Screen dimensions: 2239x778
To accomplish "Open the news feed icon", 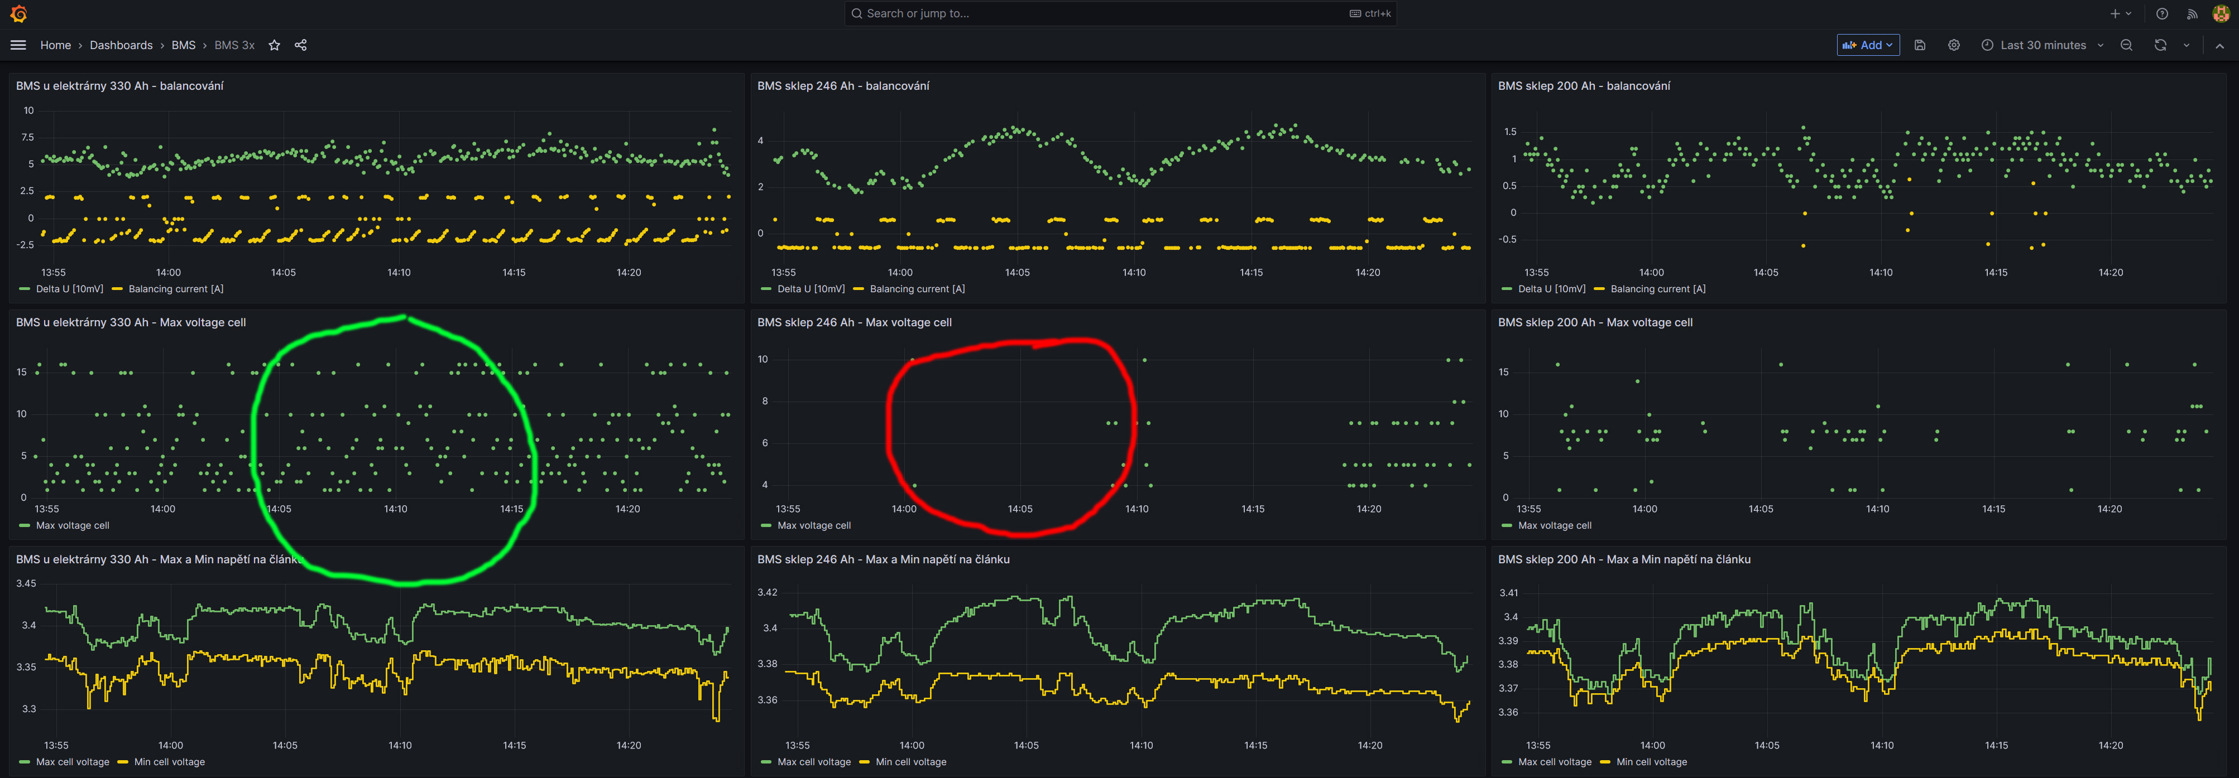I will 2192,13.
